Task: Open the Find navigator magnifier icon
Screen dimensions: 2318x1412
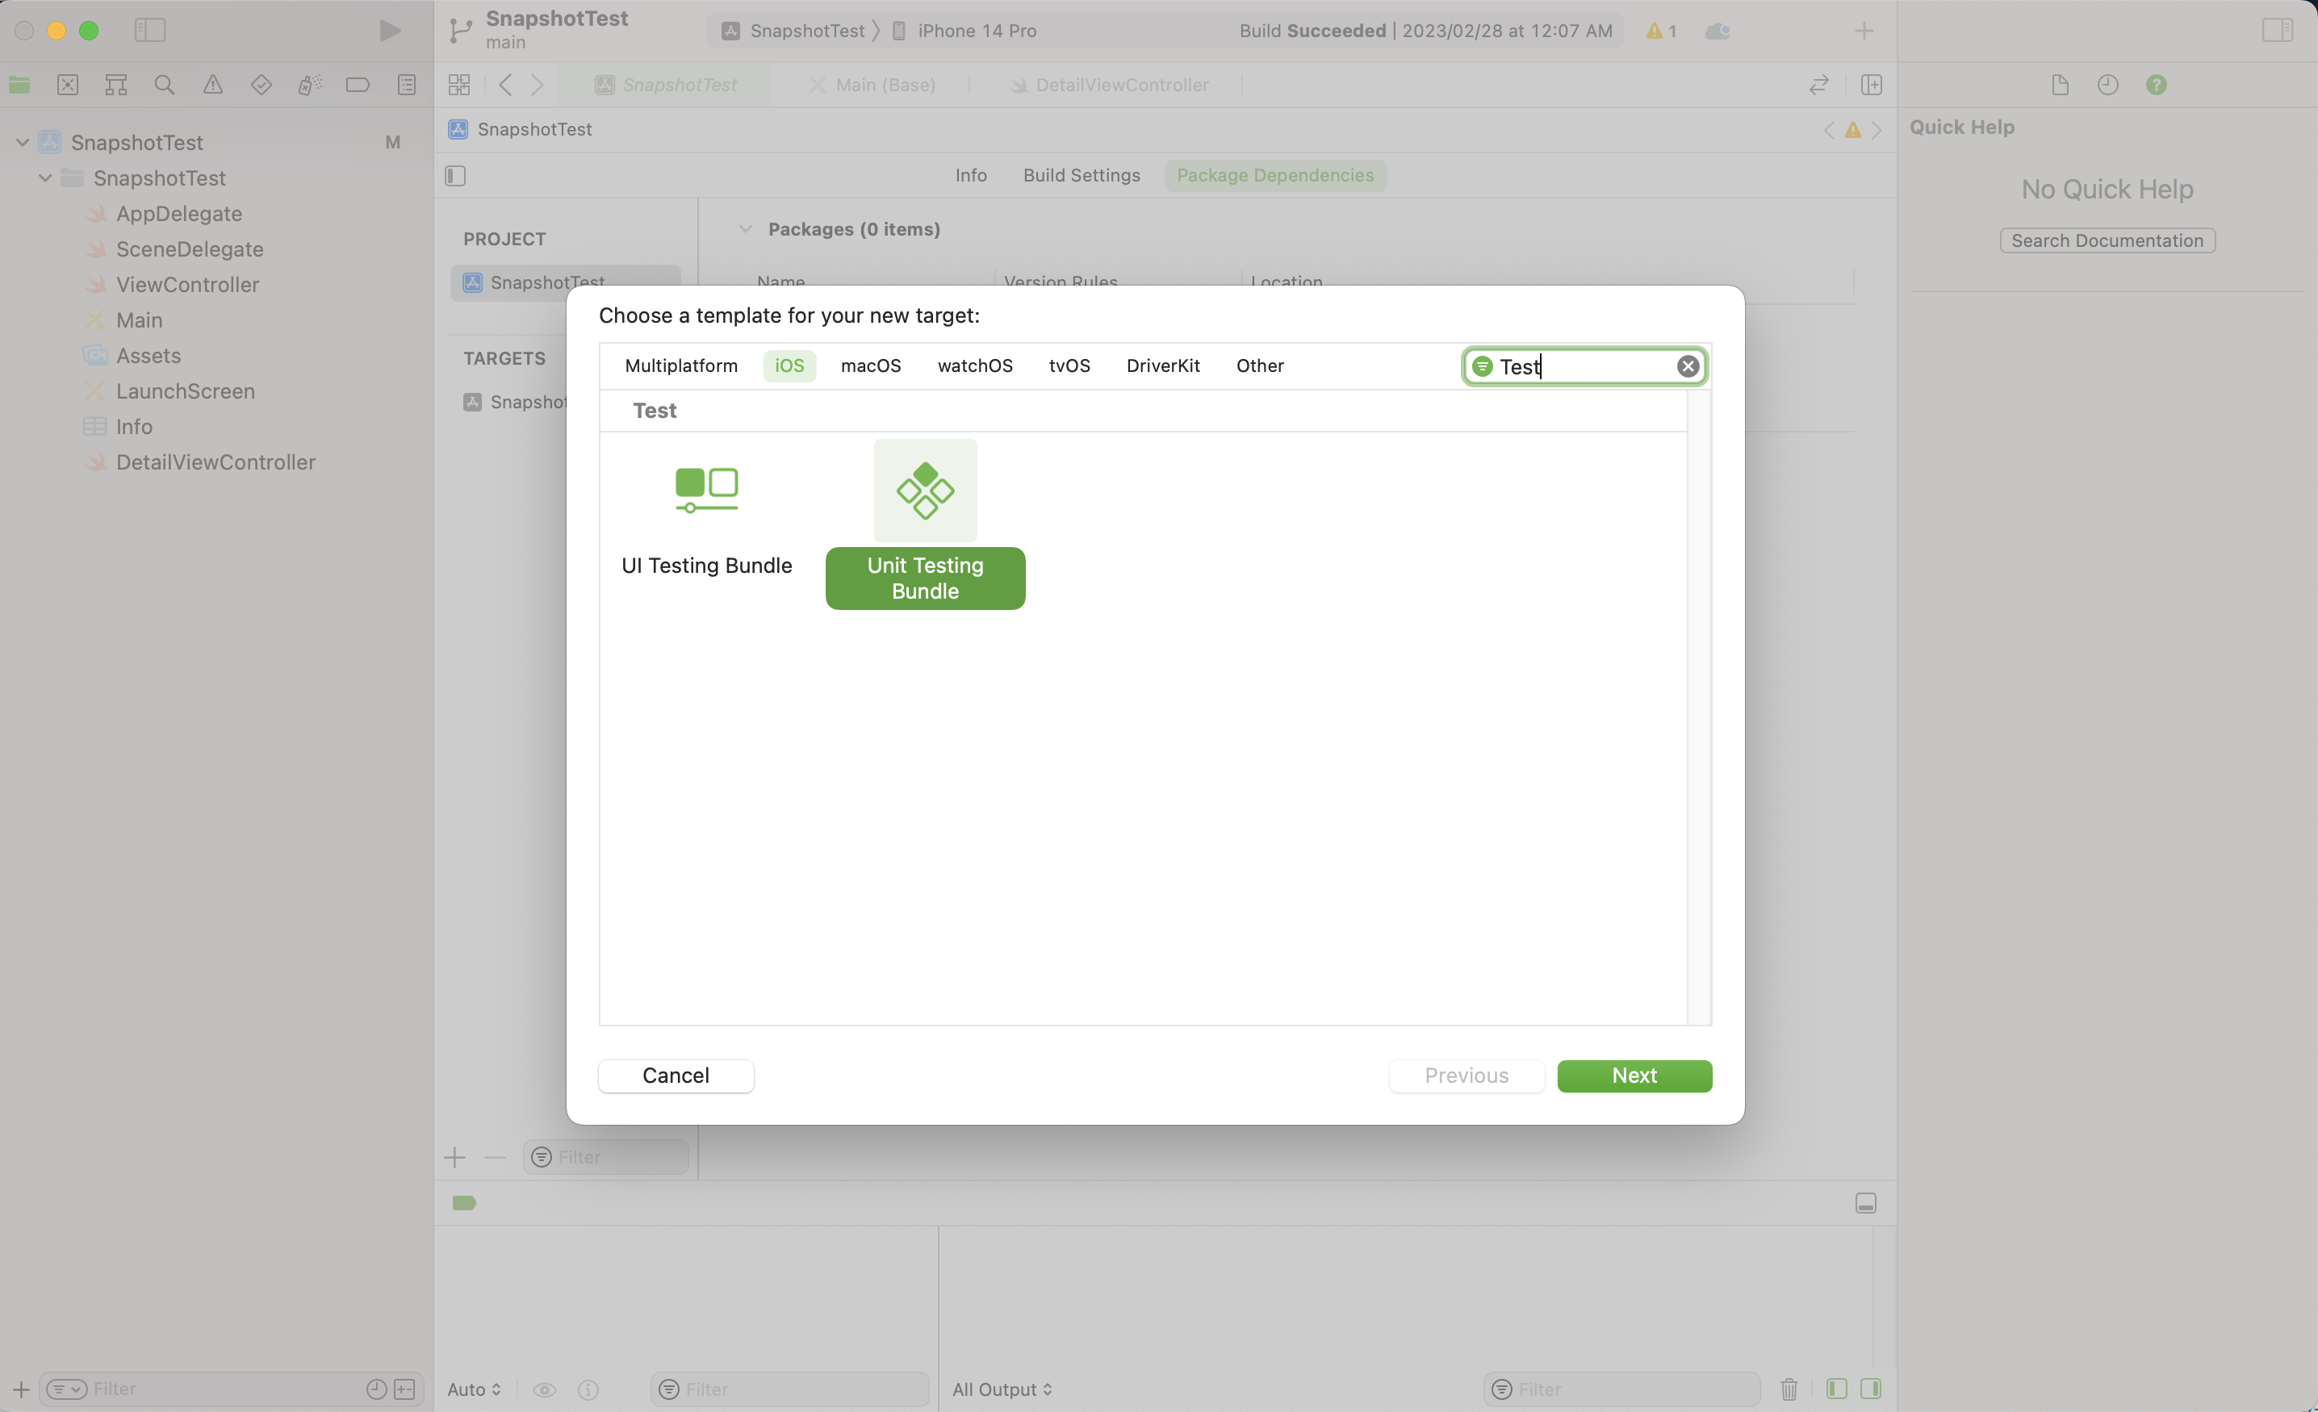Action: (x=165, y=85)
